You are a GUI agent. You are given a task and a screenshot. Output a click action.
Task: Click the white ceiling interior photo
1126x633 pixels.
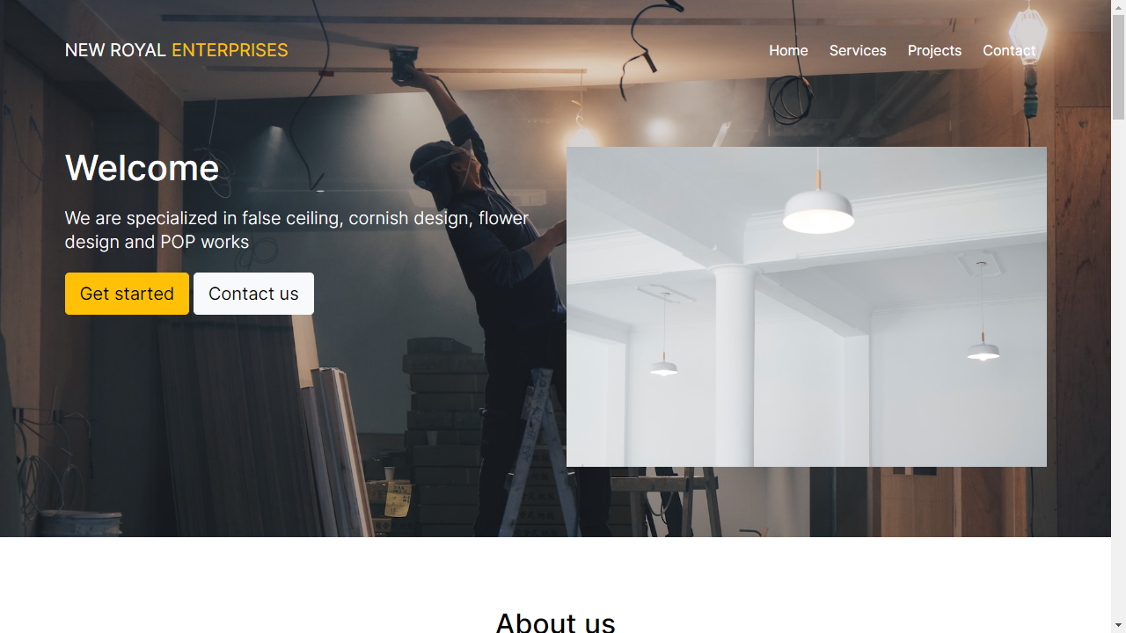click(x=807, y=307)
